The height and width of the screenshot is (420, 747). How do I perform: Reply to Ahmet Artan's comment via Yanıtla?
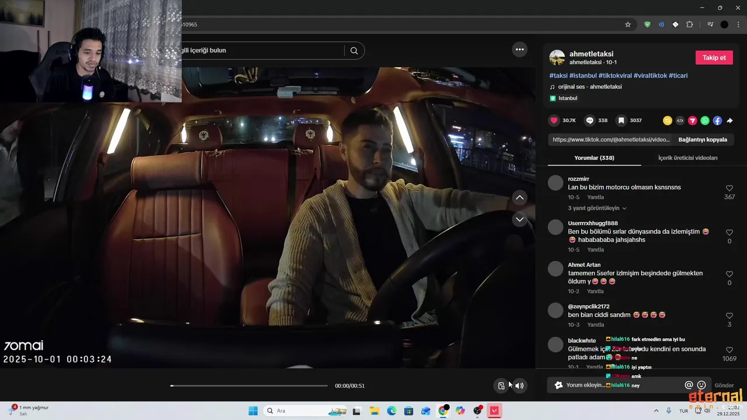click(595, 291)
